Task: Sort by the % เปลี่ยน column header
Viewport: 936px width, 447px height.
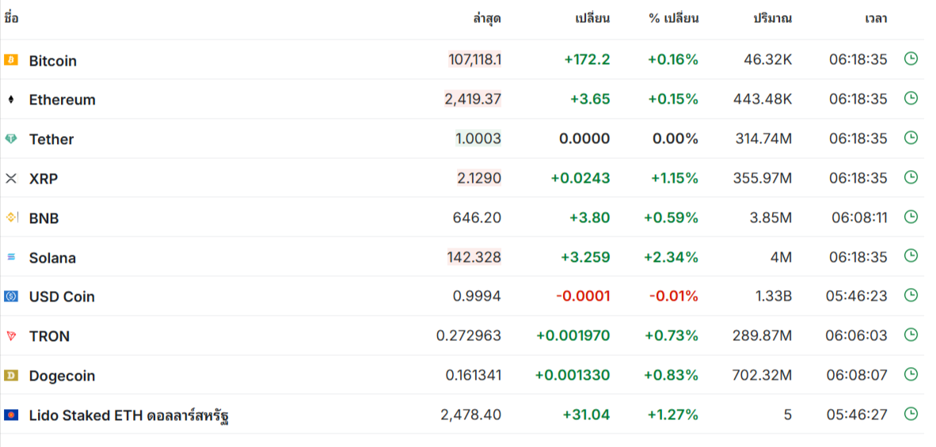Action: [673, 18]
